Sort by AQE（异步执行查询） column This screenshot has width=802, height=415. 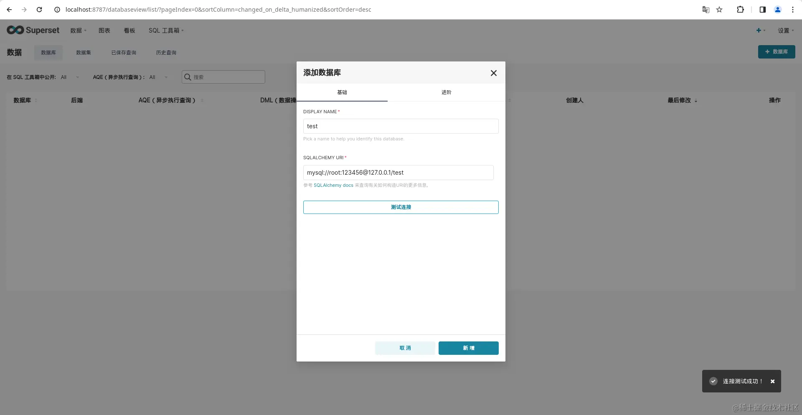[x=171, y=100]
